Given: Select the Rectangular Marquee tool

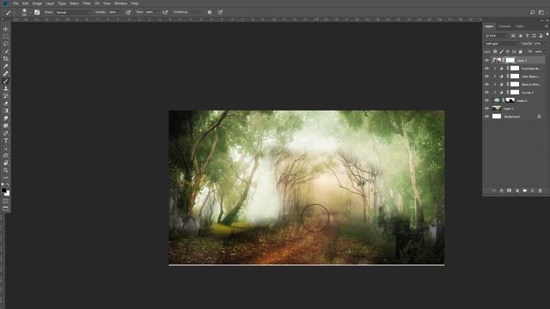Looking at the screenshot, I should pos(6,36).
